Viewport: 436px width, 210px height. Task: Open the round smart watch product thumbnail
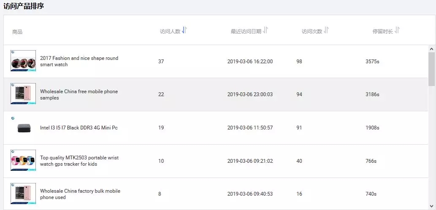click(x=23, y=61)
